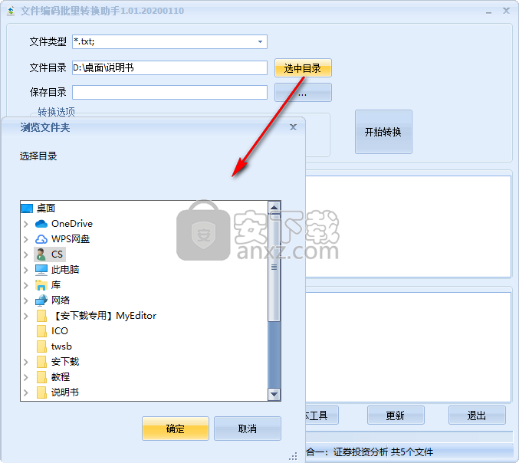Image resolution: width=519 pixels, height=463 pixels.
Task: Expand the 库 tree node
Action: (26, 285)
